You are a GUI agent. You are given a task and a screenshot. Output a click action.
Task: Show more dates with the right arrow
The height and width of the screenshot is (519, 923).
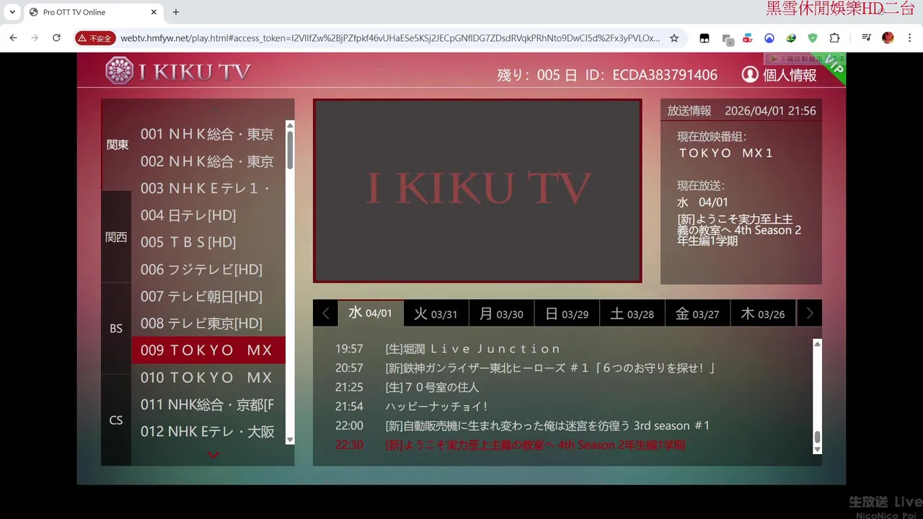(x=809, y=313)
